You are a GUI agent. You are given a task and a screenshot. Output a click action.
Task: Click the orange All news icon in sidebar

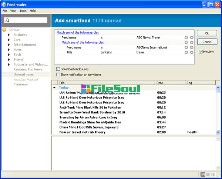coord(4,30)
